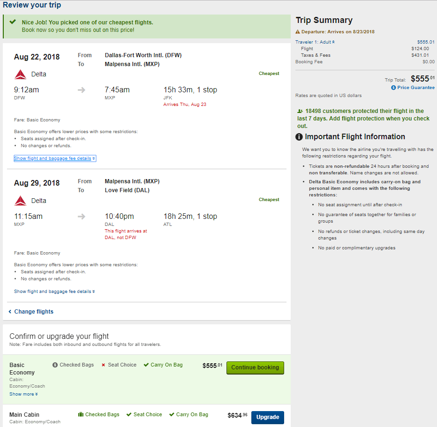
Task: Click the Main Cabin Checked Bags luggage icon
Action: pos(81,414)
